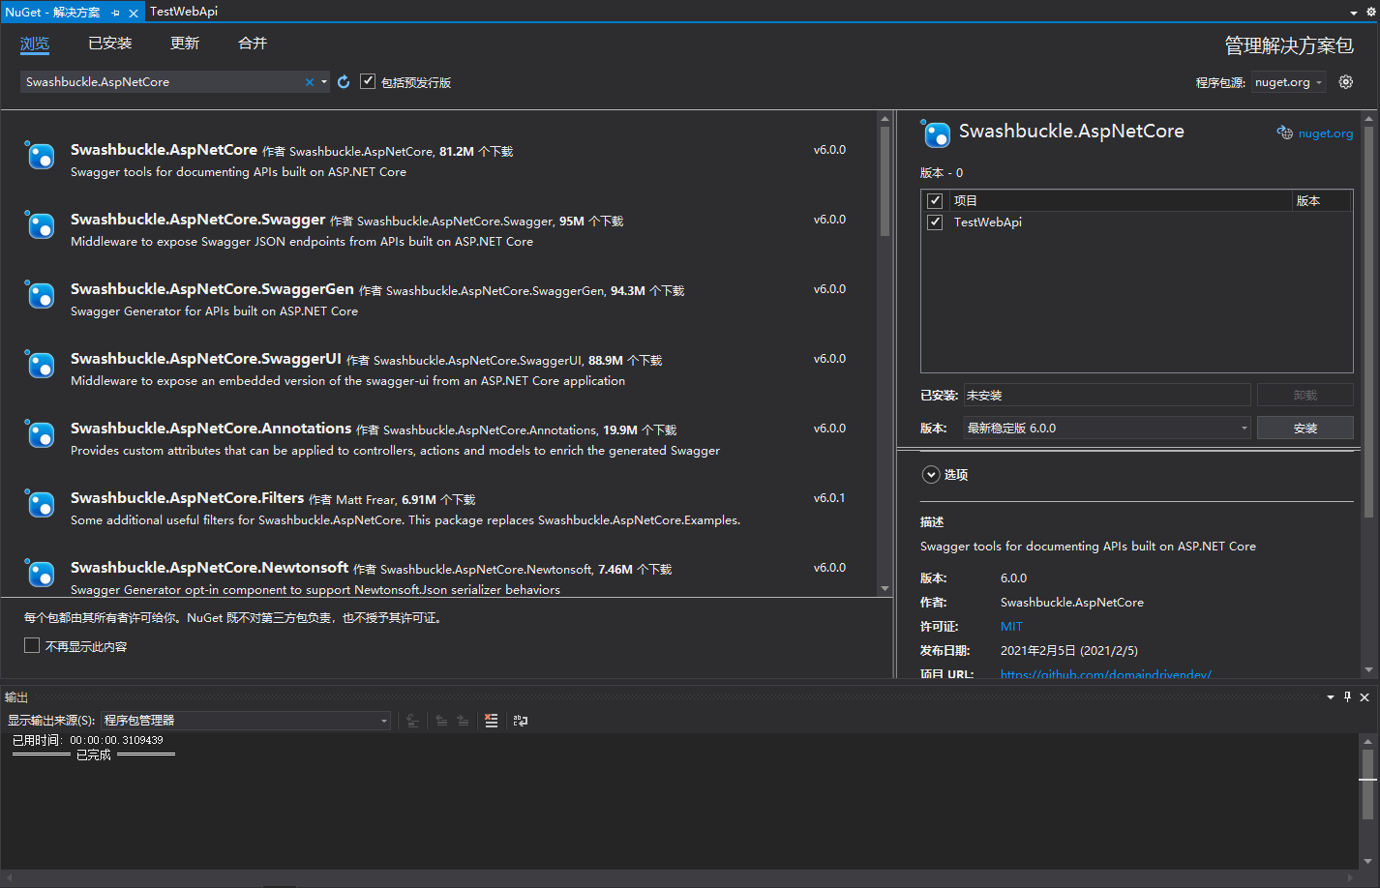This screenshot has width=1380, height=888.
Task: Select the Swashbuckle.AspNetCore.Swagger package icon
Action: 40,224
